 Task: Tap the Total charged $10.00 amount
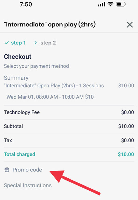coord(126,154)
